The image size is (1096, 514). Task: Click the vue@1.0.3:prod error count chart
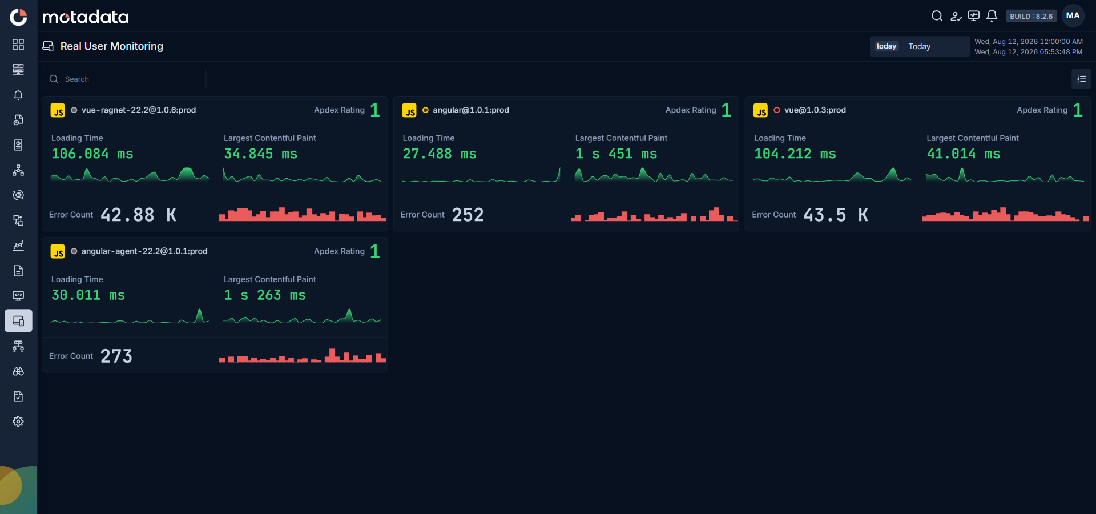[1005, 214]
